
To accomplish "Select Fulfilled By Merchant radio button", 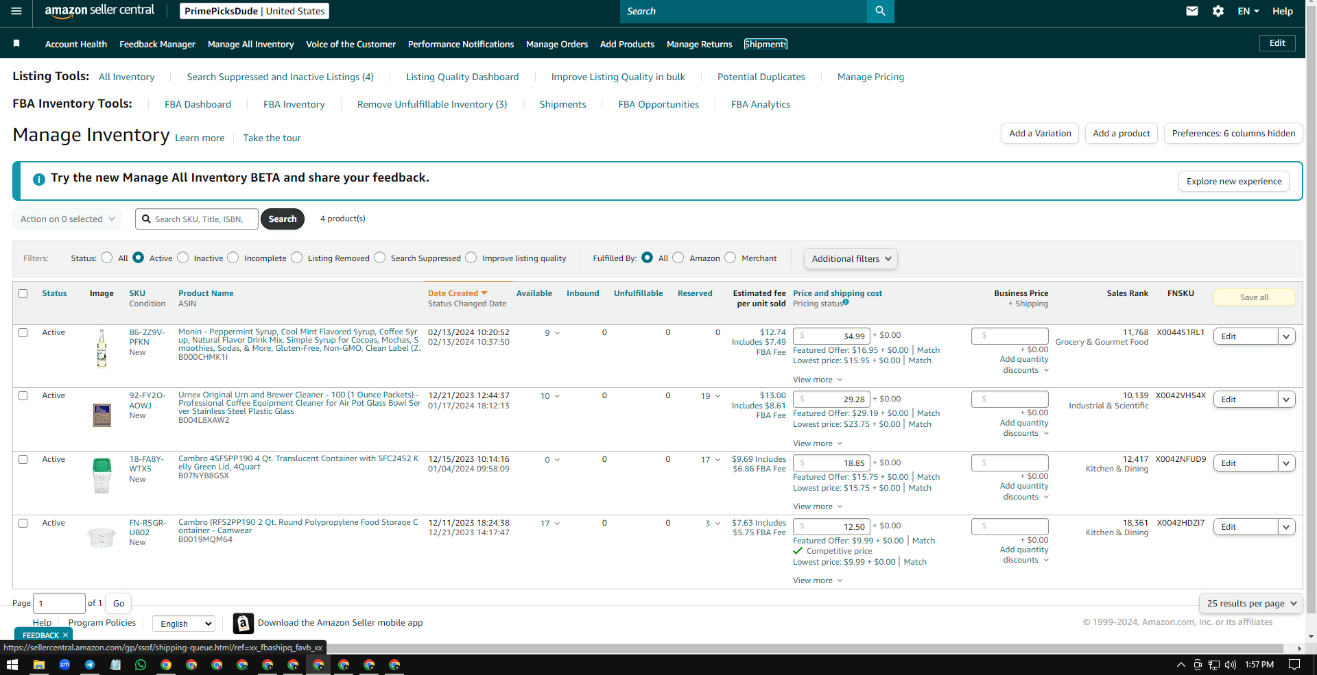I will (x=731, y=258).
